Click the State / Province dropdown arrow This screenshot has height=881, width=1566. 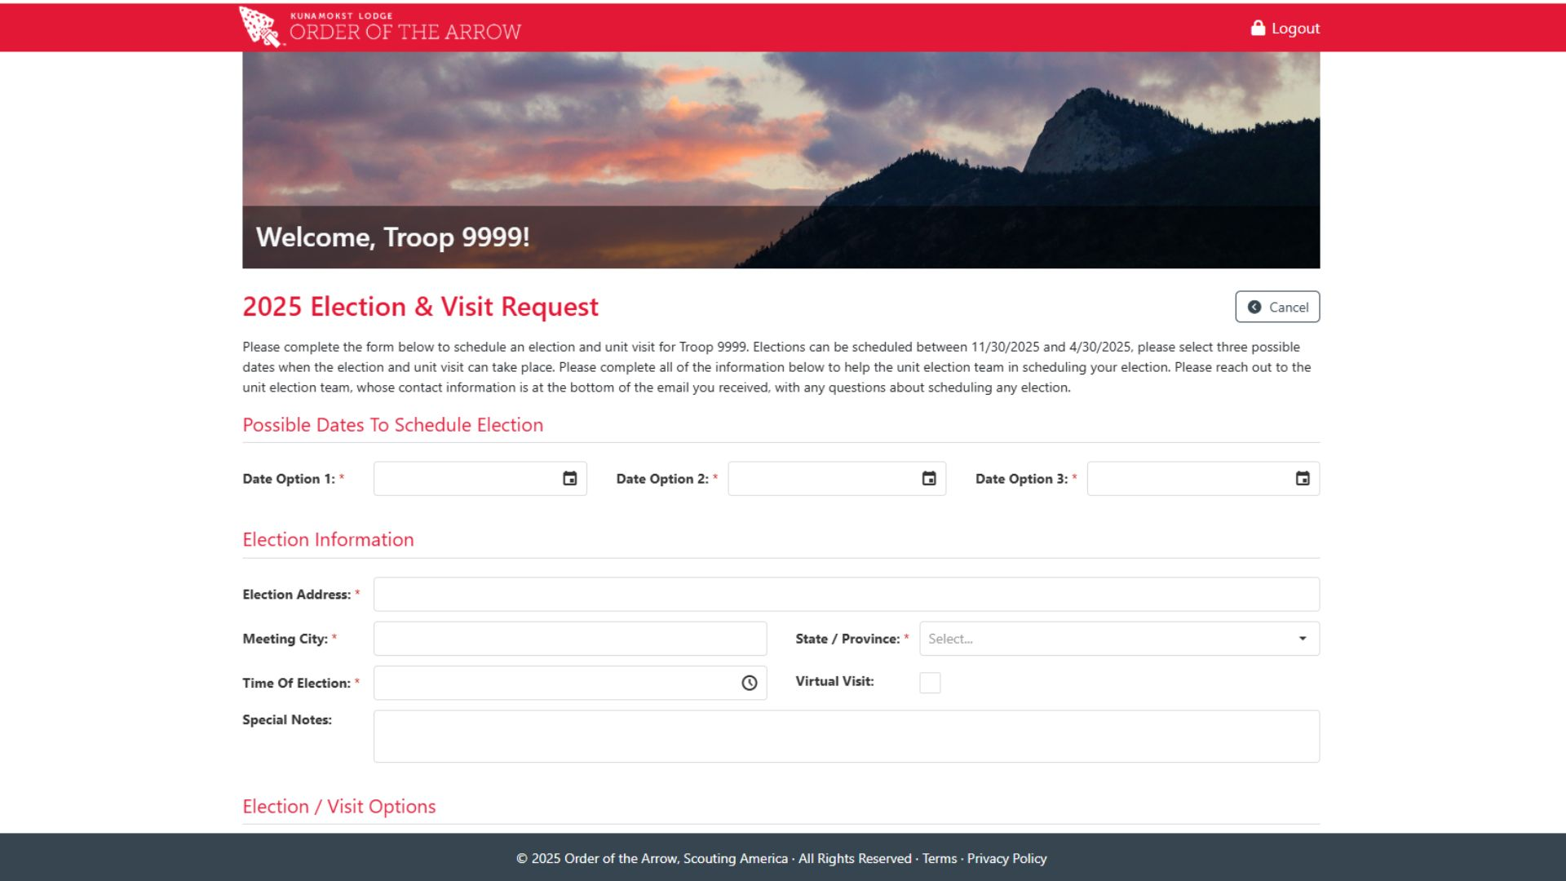1303,639
